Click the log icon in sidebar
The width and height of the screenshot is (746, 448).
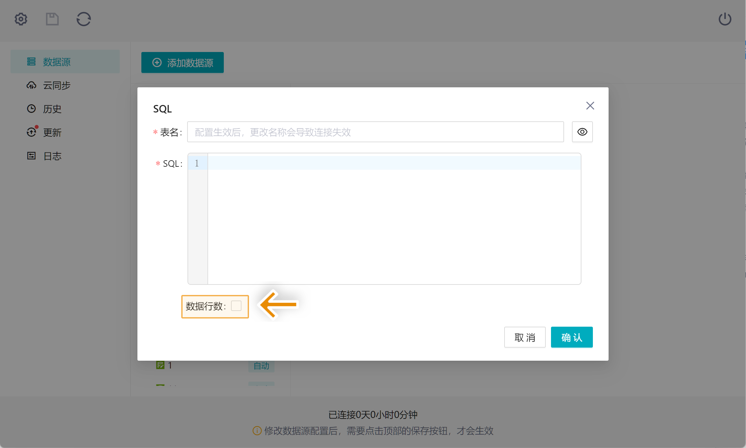[31, 156]
